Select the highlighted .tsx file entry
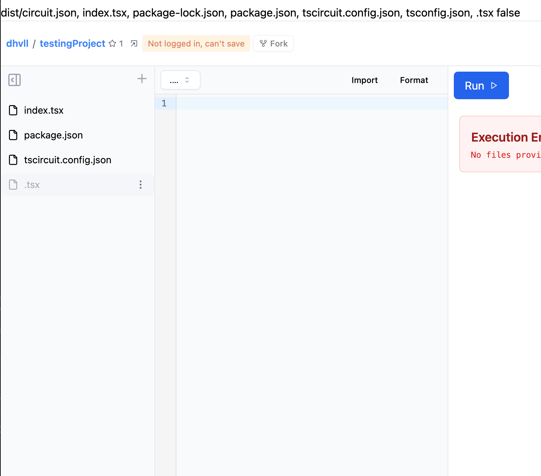Screen dimensions: 541x476 coord(32,185)
